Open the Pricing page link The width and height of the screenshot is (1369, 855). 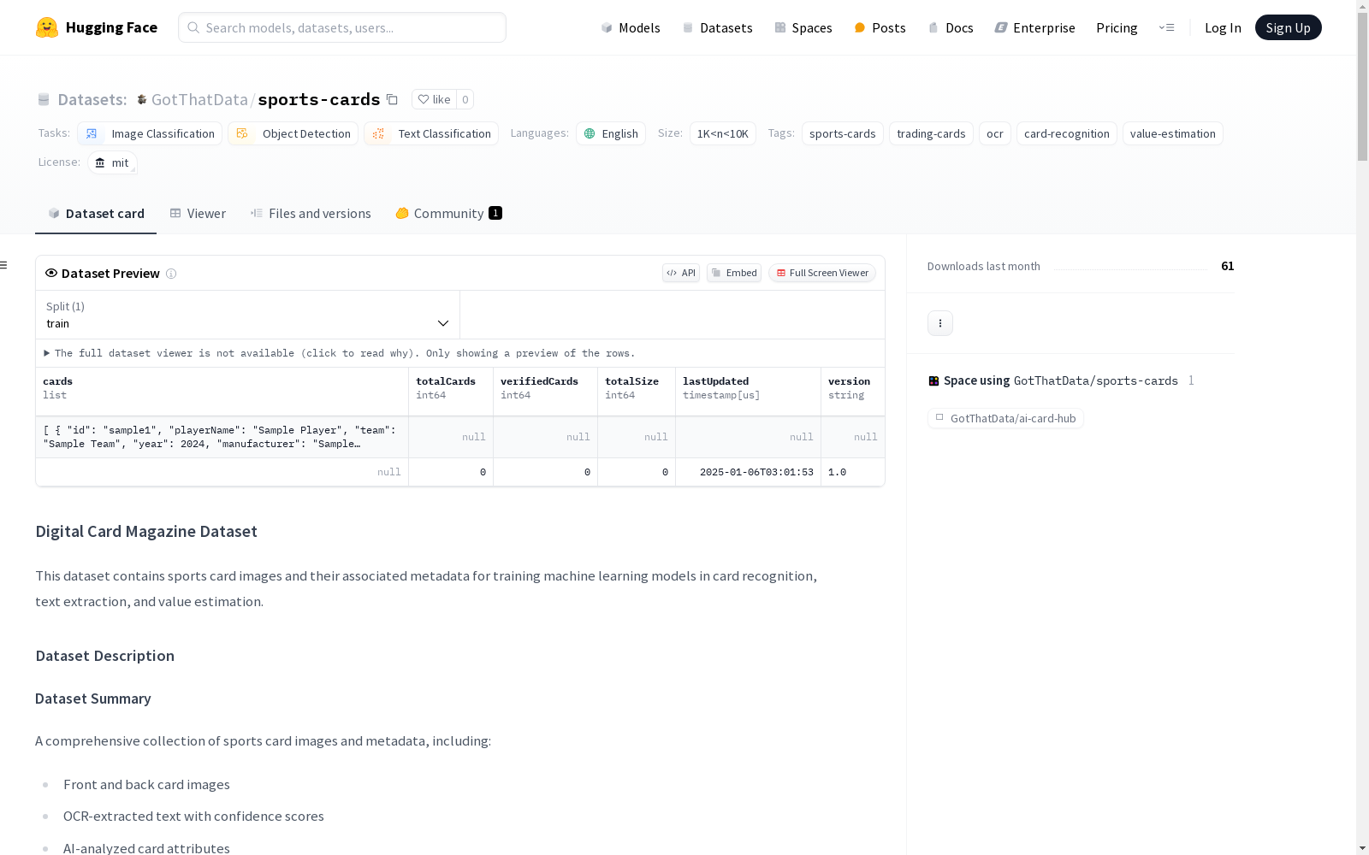(x=1117, y=27)
